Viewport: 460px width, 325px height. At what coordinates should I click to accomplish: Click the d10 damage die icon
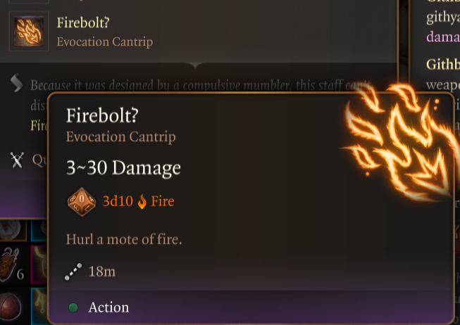82,202
